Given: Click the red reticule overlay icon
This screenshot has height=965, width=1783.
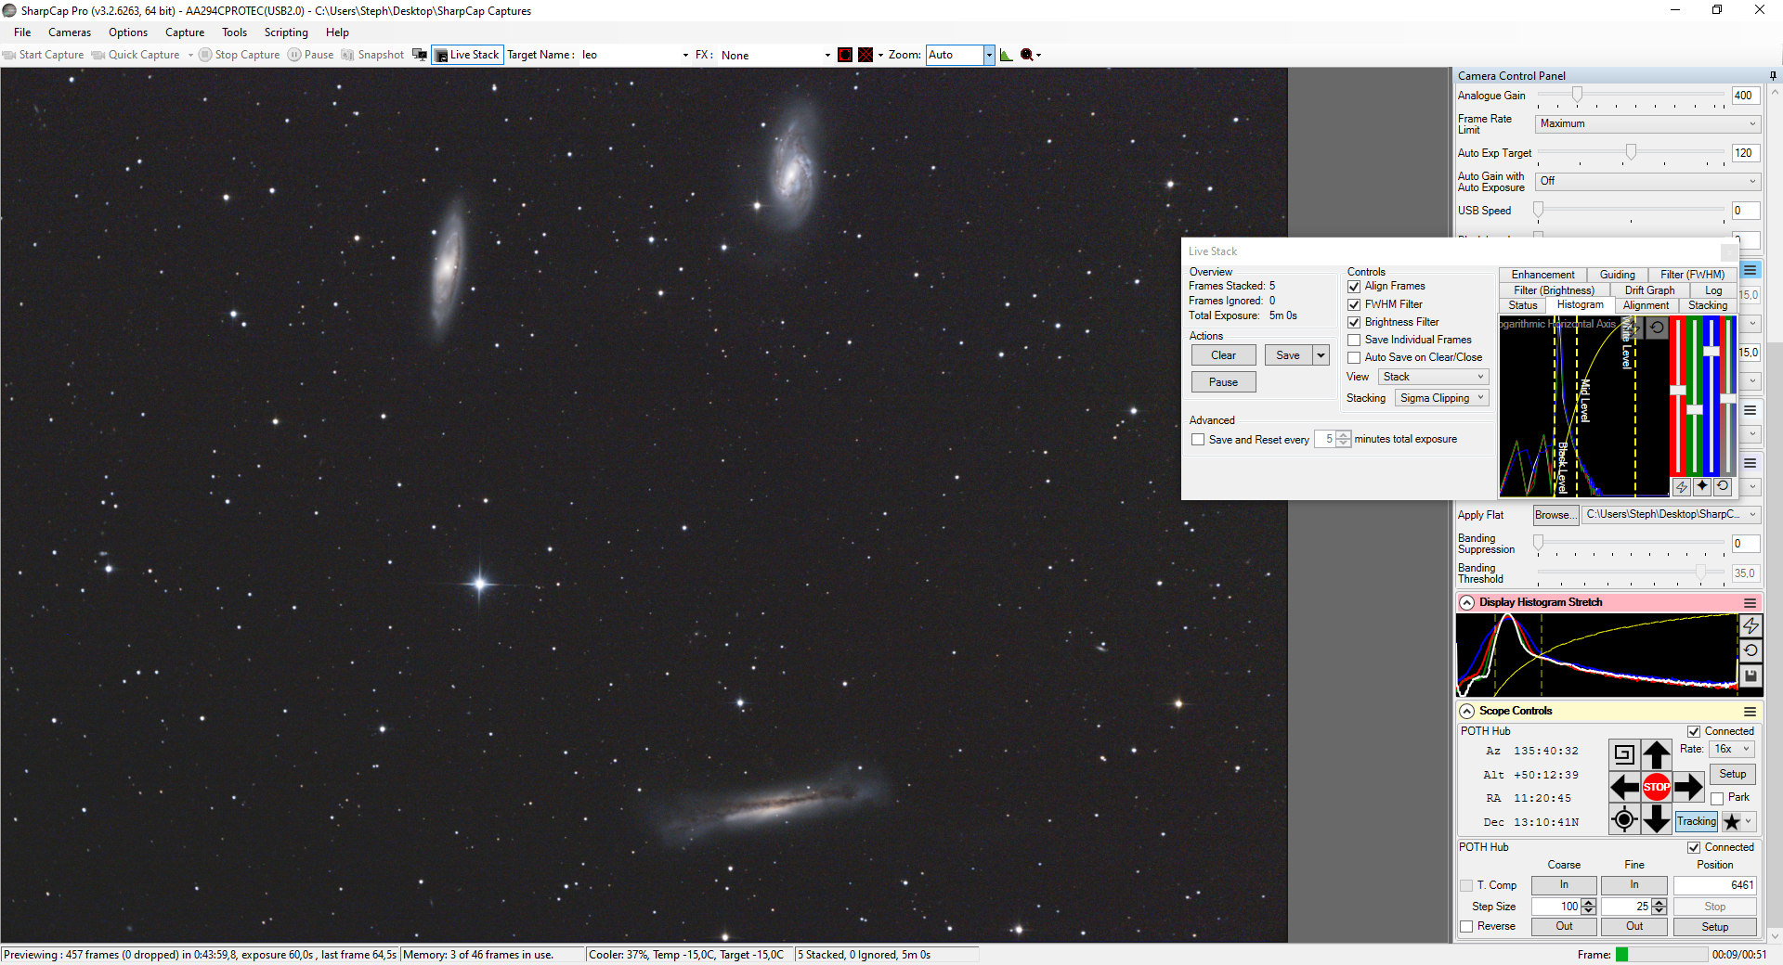Looking at the screenshot, I should pos(845,55).
